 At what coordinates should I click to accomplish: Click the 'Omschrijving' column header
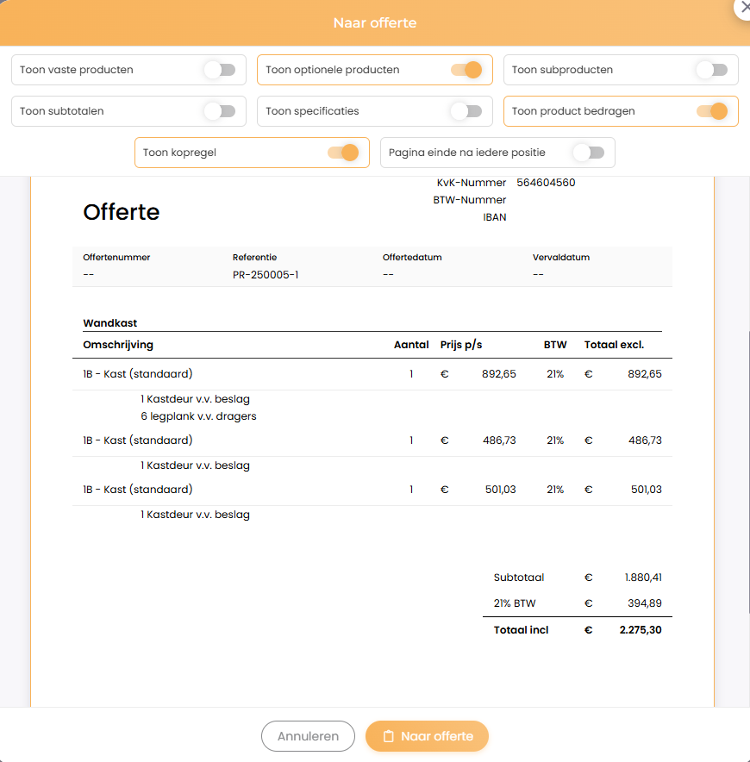[x=118, y=345]
